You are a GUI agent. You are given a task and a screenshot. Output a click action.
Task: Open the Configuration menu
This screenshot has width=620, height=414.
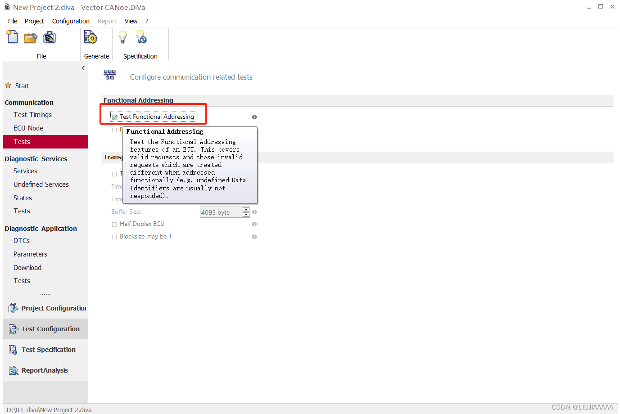point(71,21)
